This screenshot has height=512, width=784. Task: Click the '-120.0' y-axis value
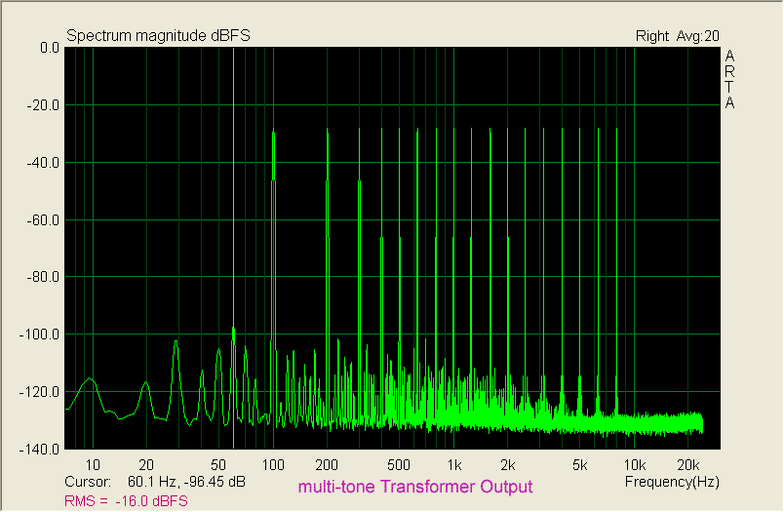click(x=40, y=392)
